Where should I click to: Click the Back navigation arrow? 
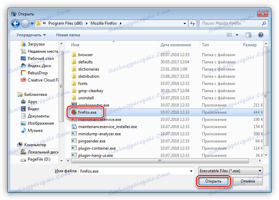pos(15,23)
